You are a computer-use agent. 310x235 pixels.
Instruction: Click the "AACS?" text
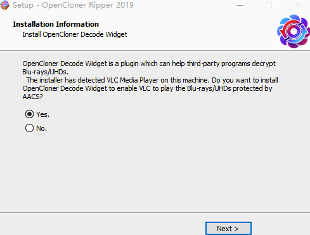tap(32, 97)
